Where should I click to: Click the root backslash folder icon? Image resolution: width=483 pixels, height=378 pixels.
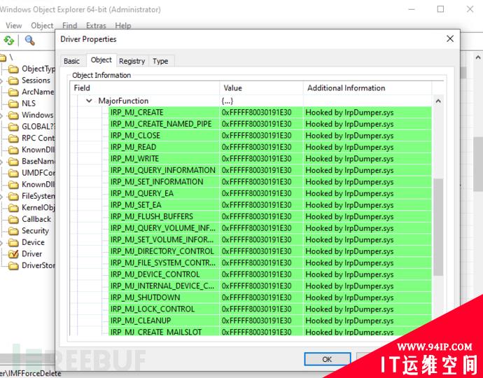(x=3, y=57)
